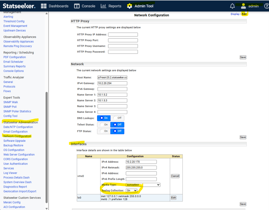Screen dimensions: 269x210
Task: Click the admin user avatar icon
Action: (243, 6)
